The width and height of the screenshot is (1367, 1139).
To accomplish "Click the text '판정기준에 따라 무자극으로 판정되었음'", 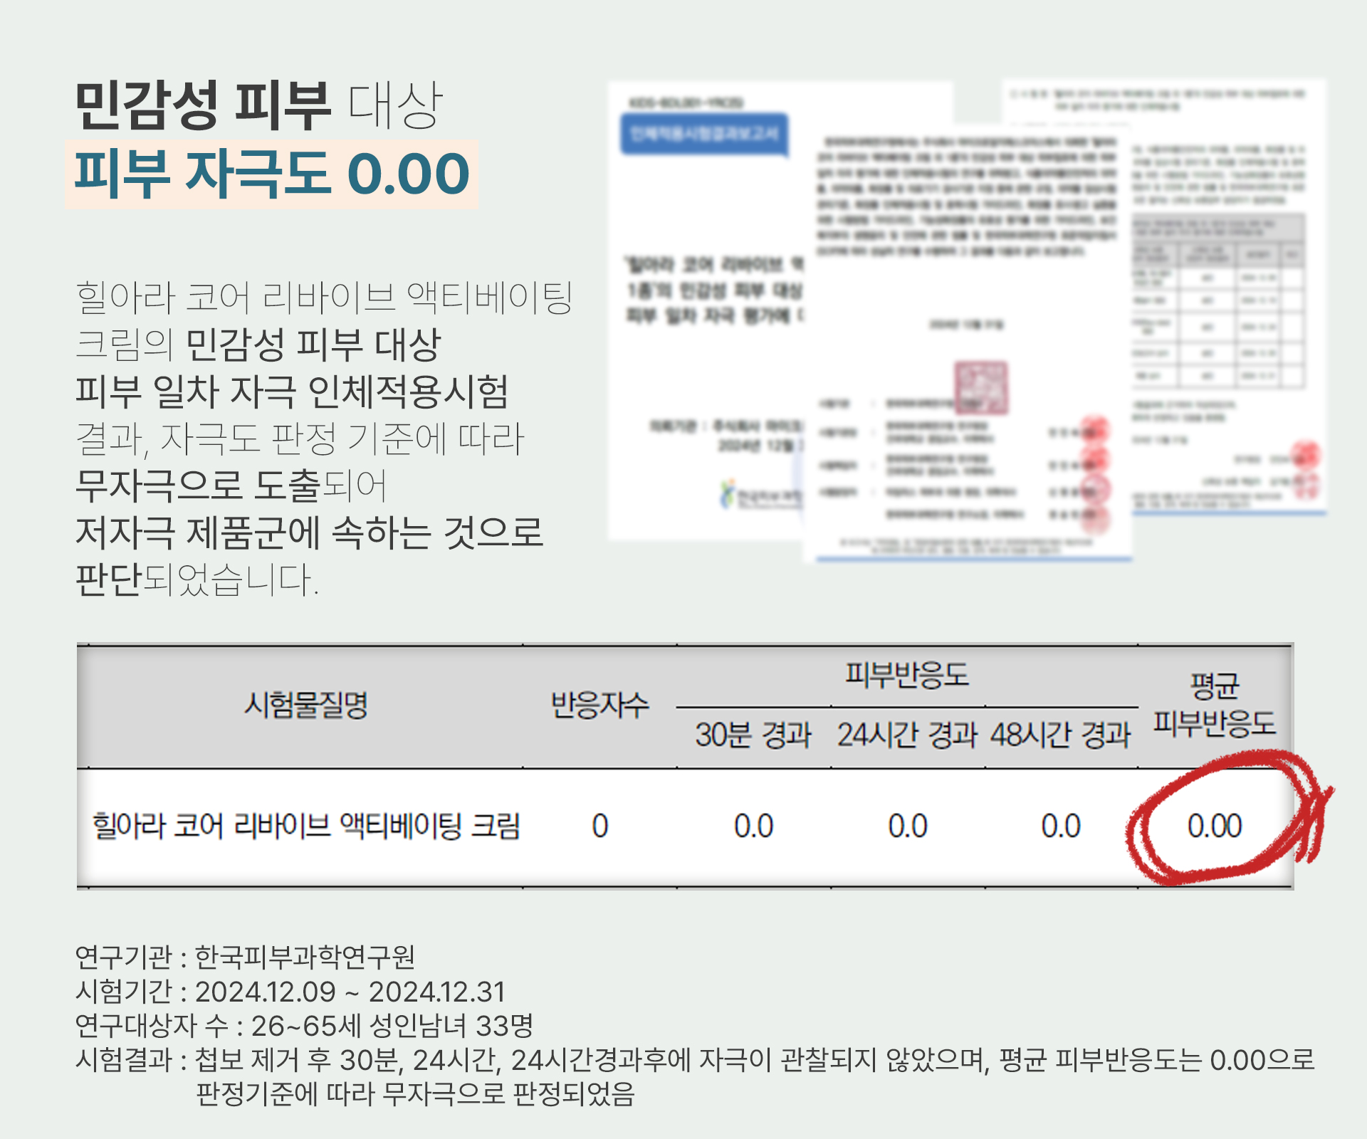I will pos(415,1094).
